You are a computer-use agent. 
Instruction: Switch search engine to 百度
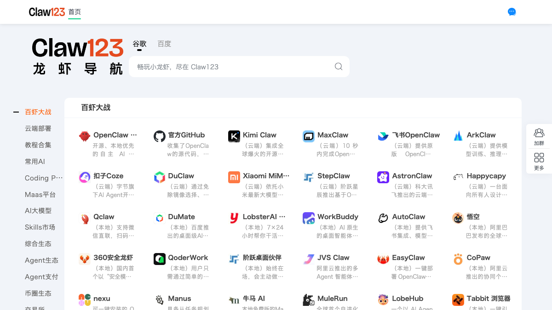(164, 44)
